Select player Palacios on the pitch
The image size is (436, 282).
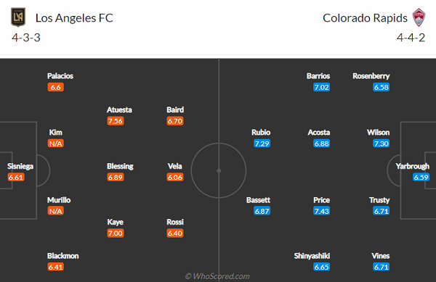tap(60, 76)
